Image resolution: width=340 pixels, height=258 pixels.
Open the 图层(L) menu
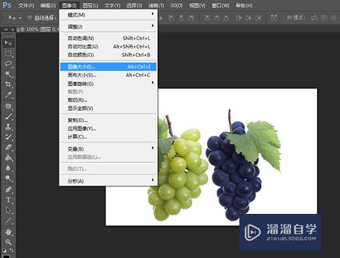coord(90,5)
